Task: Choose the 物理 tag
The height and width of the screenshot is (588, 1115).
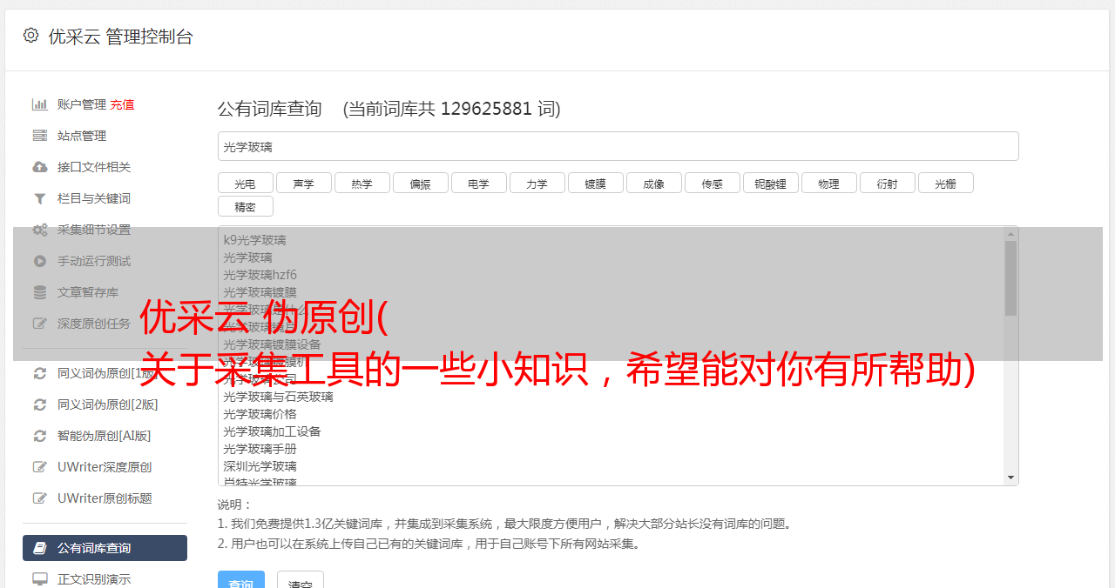Action: click(828, 183)
